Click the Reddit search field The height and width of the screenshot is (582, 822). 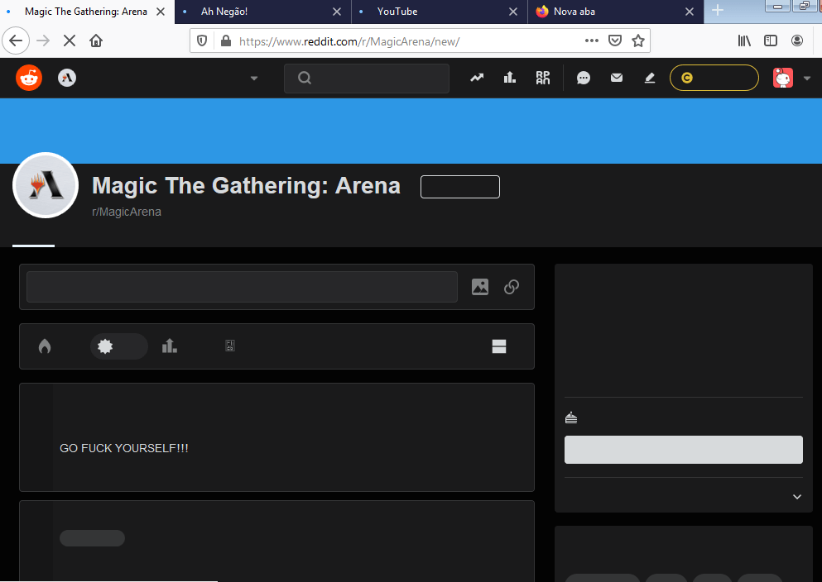367,78
